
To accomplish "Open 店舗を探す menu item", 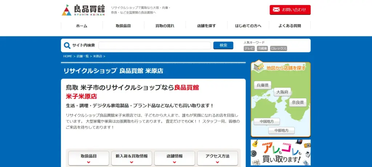I will (206, 26).
